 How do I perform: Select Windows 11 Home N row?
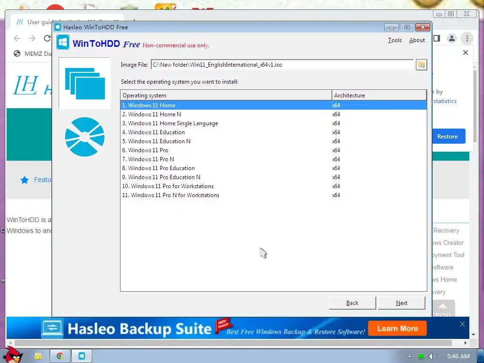pos(274,114)
